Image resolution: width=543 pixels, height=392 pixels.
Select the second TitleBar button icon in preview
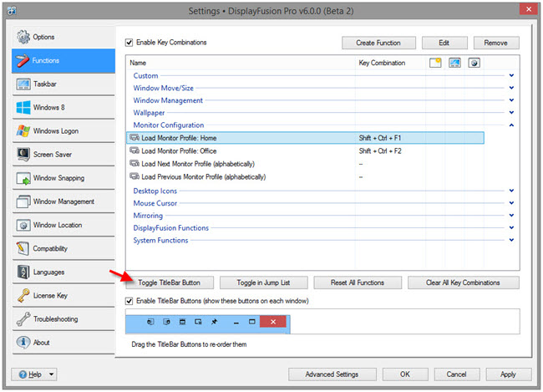166,322
